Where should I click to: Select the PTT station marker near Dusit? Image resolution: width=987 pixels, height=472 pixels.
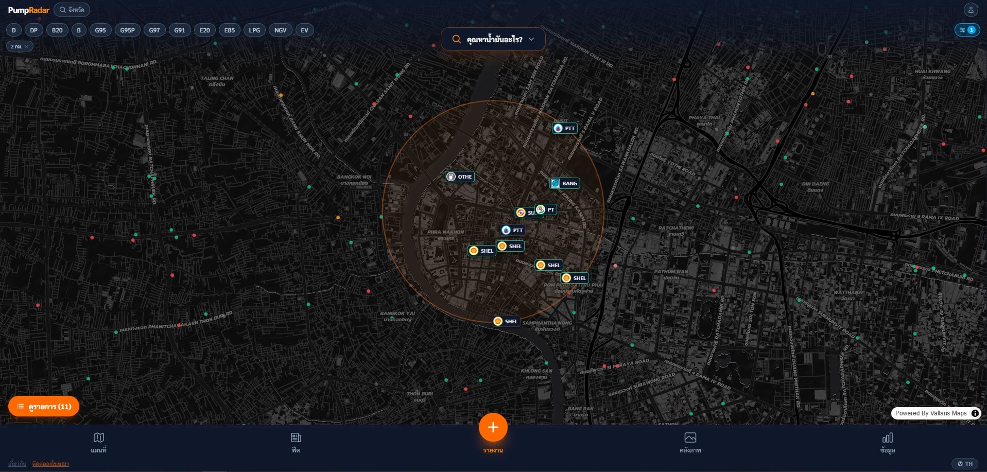coord(564,128)
